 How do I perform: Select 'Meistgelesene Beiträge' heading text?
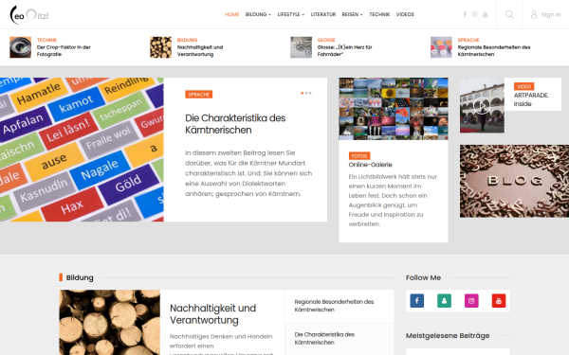tap(448, 335)
